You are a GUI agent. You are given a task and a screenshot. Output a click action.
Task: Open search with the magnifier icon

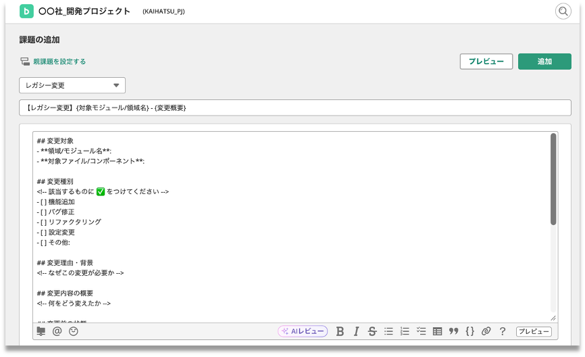pyautogui.click(x=563, y=11)
